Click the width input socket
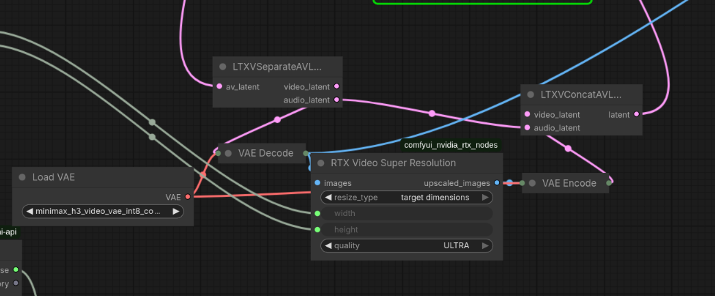Screen dimensions: 715x296 point(317,213)
